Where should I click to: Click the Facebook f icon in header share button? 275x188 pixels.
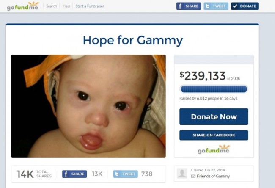point(180,6)
